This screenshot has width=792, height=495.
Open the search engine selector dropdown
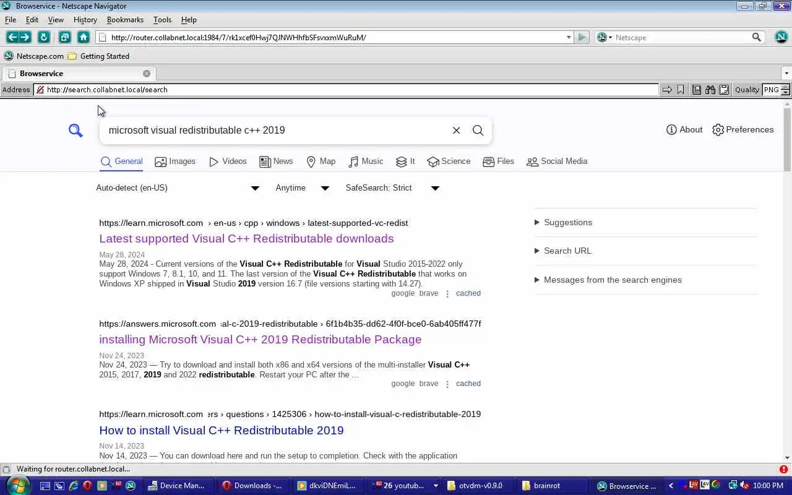(605, 37)
